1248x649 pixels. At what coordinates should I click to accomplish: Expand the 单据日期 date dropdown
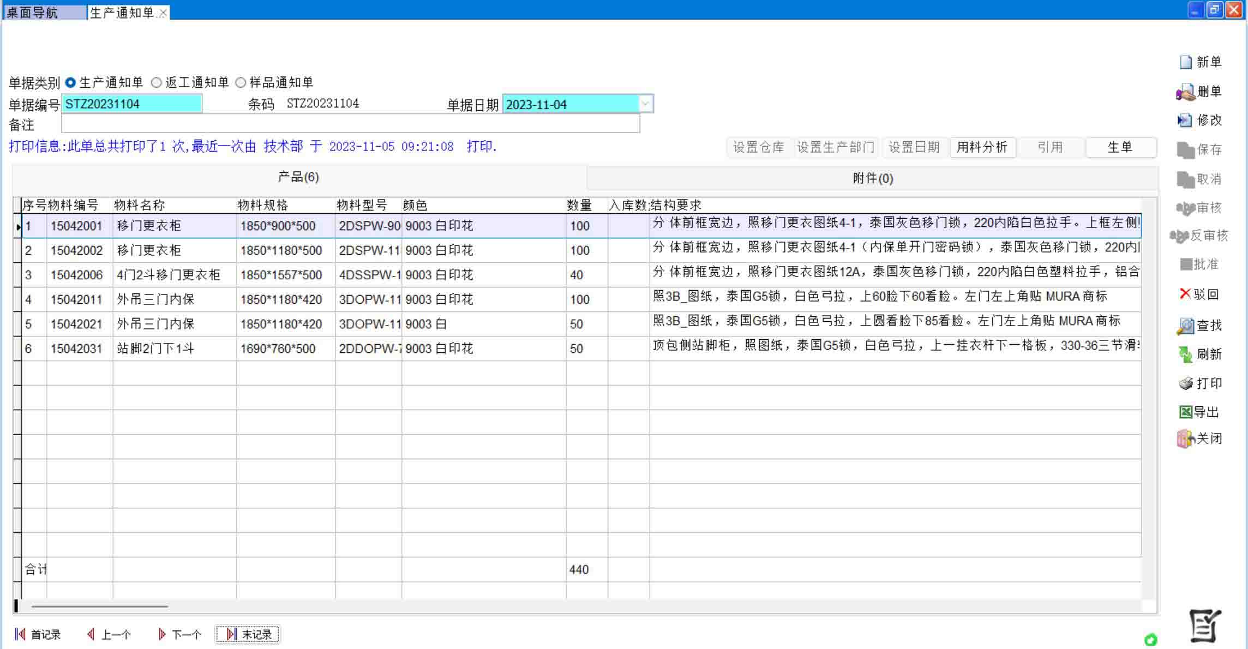pyautogui.click(x=646, y=104)
